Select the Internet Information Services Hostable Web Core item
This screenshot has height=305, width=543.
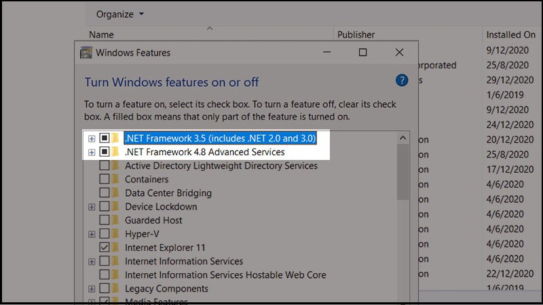pos(225,274)
